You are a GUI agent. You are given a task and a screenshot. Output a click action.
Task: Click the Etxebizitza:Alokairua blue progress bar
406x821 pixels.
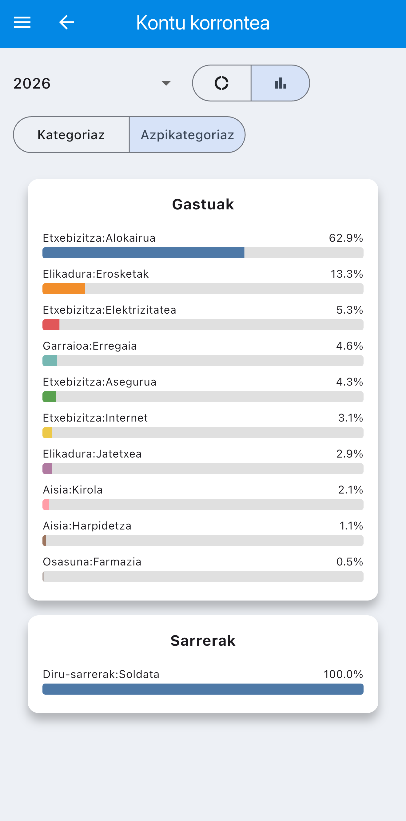pyautogui.click(x=143, y=253)
